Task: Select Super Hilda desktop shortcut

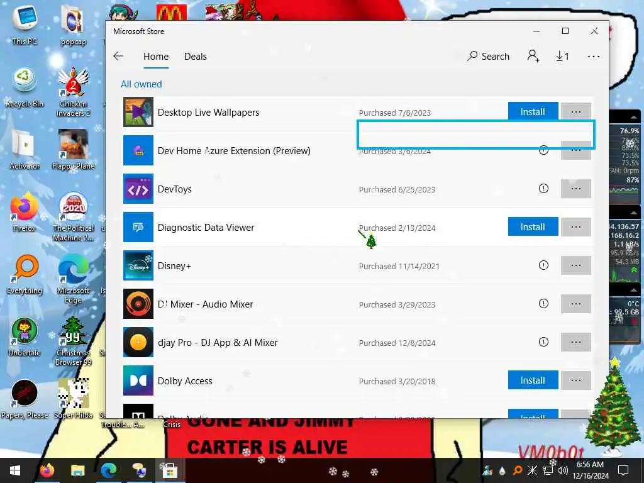Action: click(x=74, y=399)
